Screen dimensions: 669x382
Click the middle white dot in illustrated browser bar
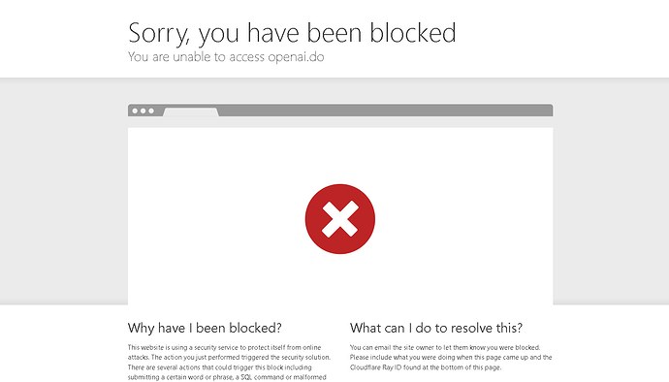point(143,111)
